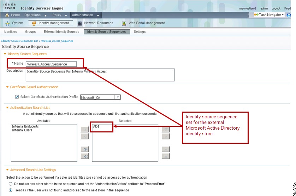296x196 pixels.
Task: Move all sources to Selected with double arrow
Action: [x=84, y=149]
